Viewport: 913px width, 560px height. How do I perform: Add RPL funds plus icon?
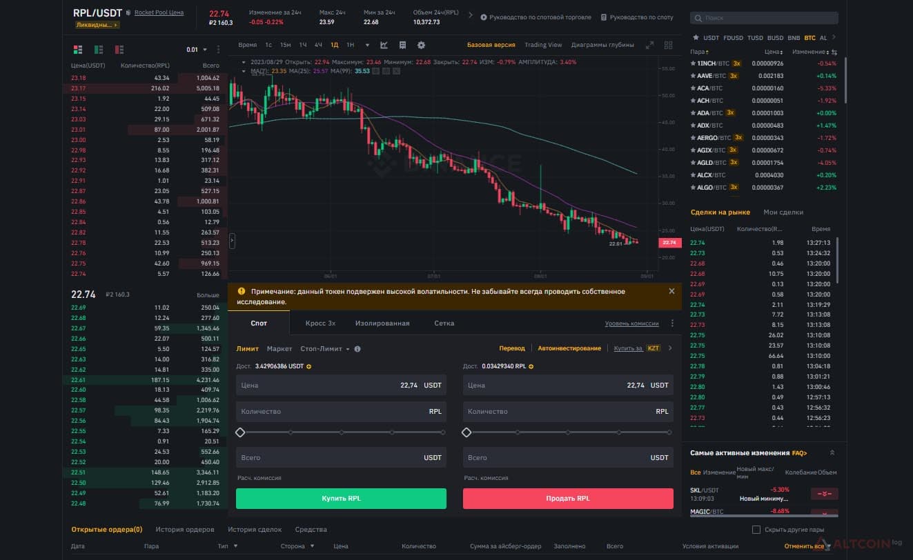click(x=531, y=366)
